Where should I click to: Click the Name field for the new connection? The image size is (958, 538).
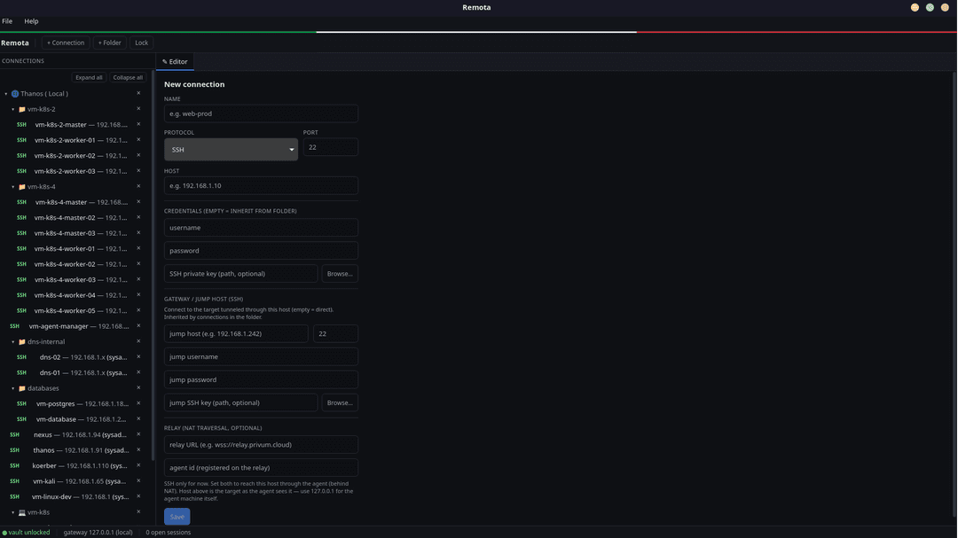261,113
